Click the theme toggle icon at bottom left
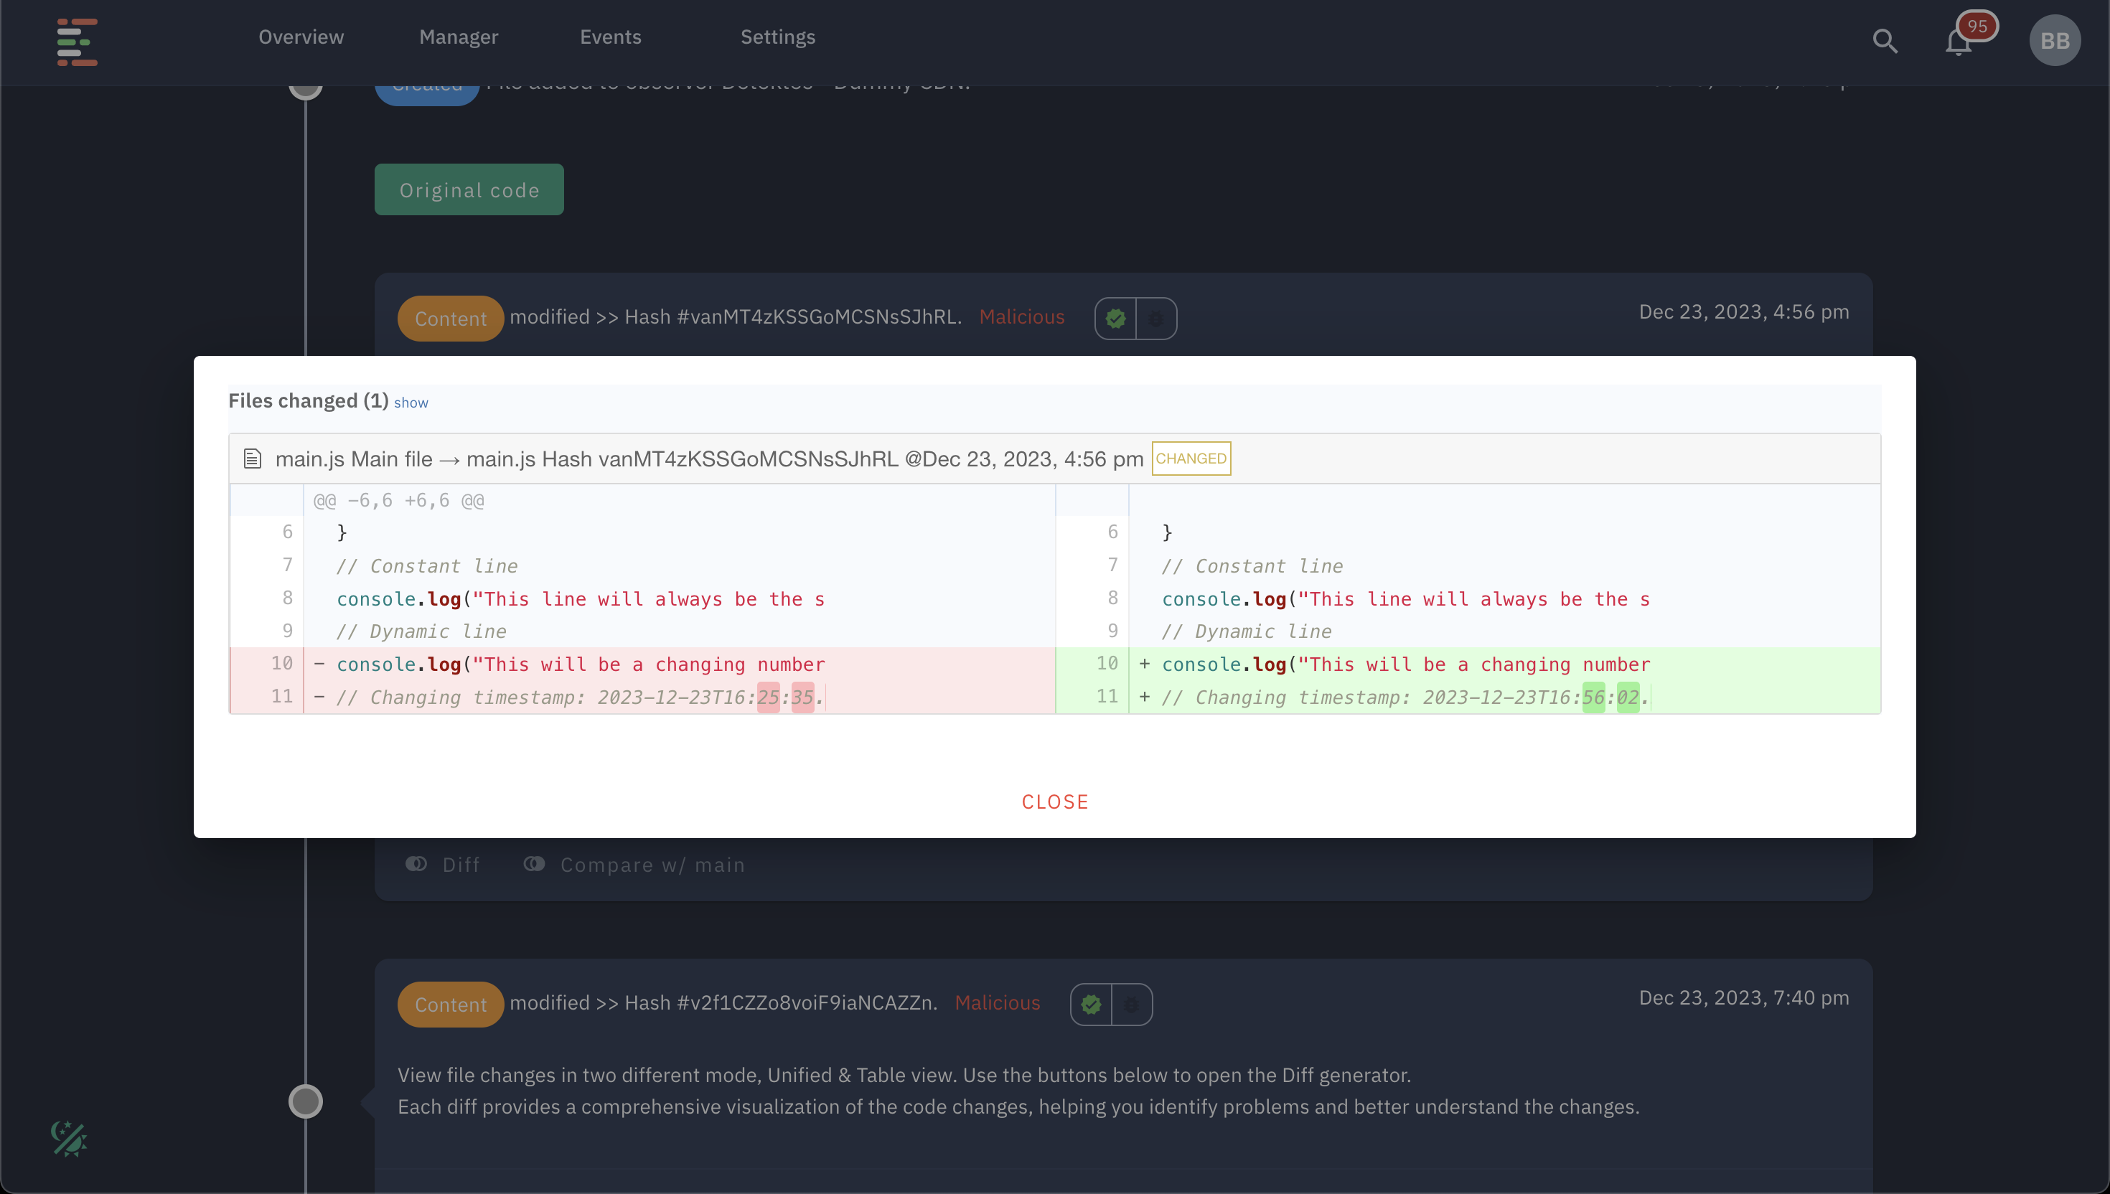The width and height of the screenshot is (2110, 1194). [x=69, y=1138]
